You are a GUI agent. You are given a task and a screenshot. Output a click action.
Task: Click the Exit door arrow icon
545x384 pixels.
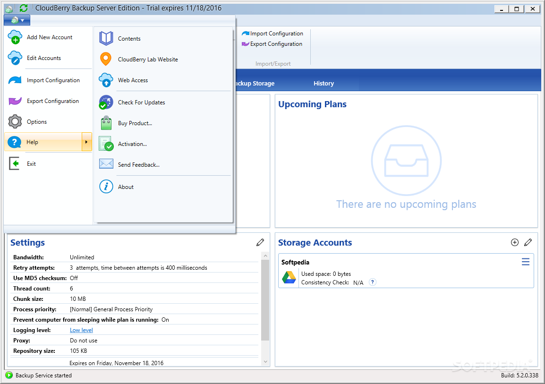[15, 164]
